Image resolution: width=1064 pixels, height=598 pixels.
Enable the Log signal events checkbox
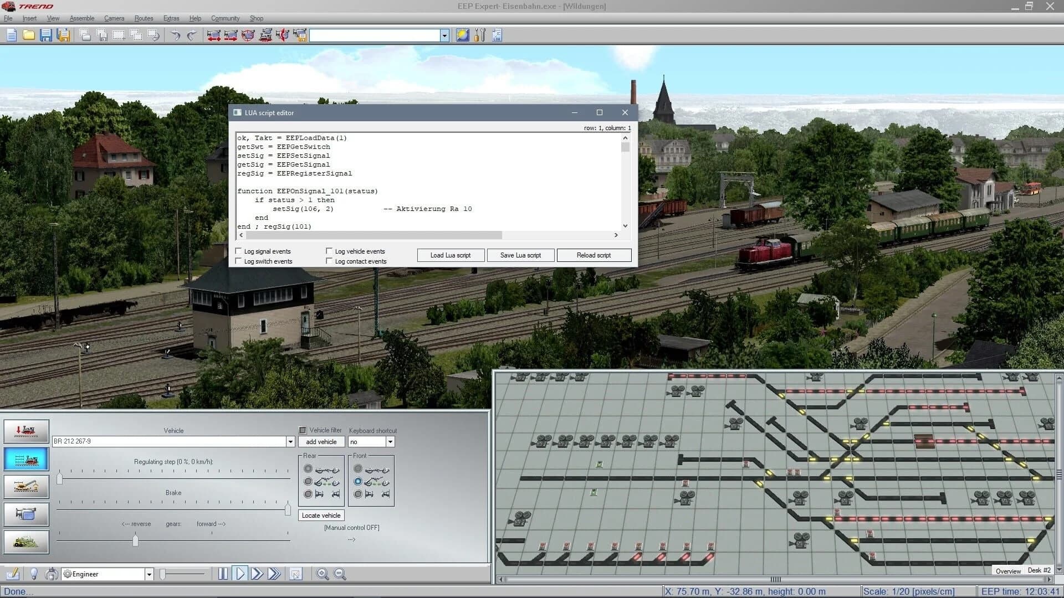click(x=239, y=251)
